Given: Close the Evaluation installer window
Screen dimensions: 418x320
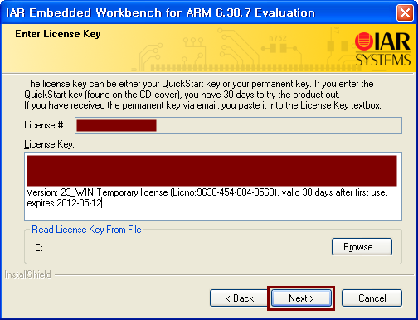Looking at the screenshot, I should tap(405, 12).
